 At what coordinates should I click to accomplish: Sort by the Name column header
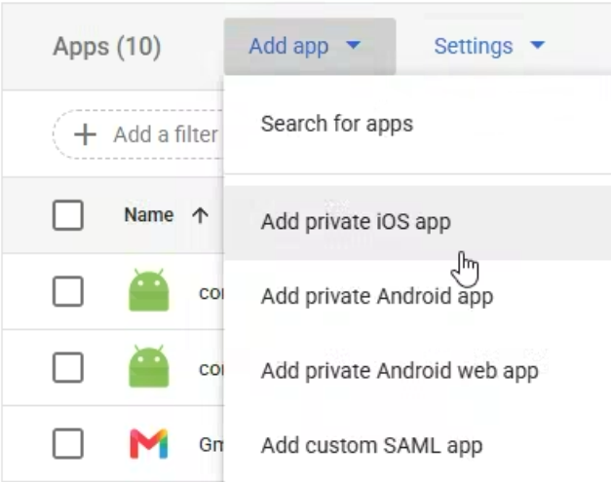149,215
